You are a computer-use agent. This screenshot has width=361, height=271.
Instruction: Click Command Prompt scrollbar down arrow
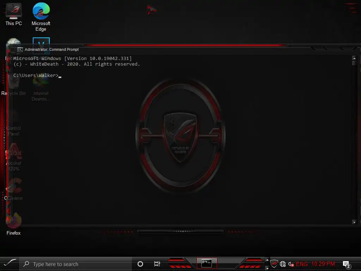[354, 222]
